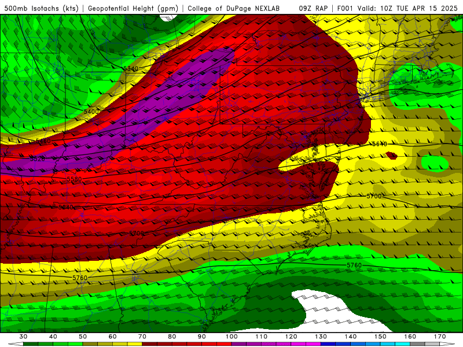
Task: Click the '170' color bar tick label
Action: (x=440, y=337)
